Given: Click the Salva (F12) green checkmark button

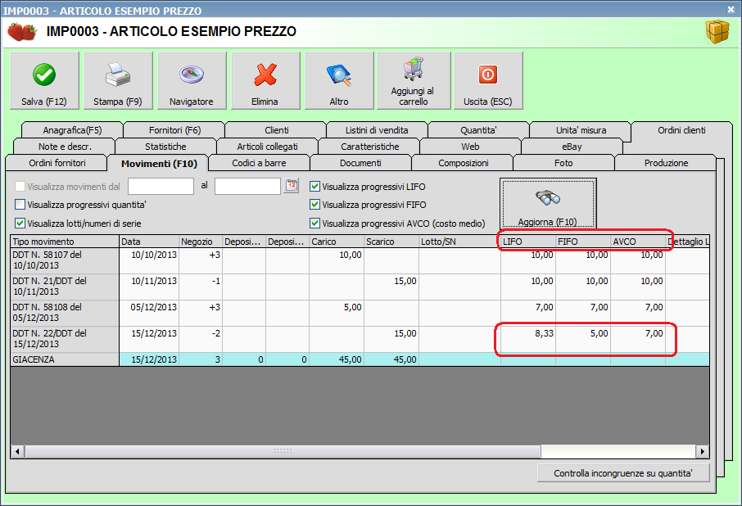Looking at the screenshot, I should click(x=44, y=81).
